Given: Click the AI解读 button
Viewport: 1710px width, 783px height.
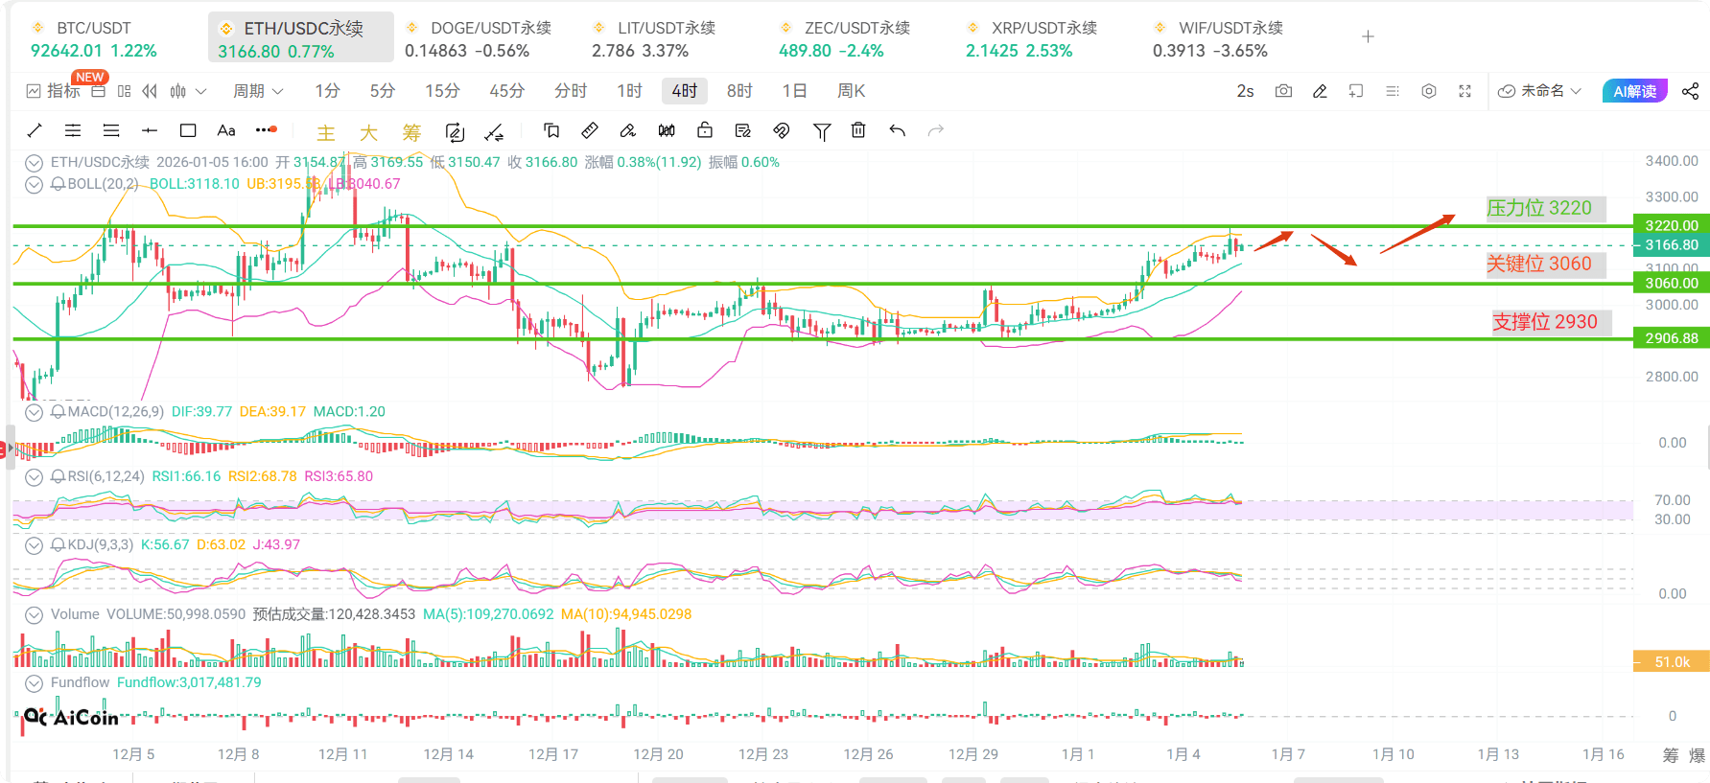Looking at the screenshot, I should 1634,91.
